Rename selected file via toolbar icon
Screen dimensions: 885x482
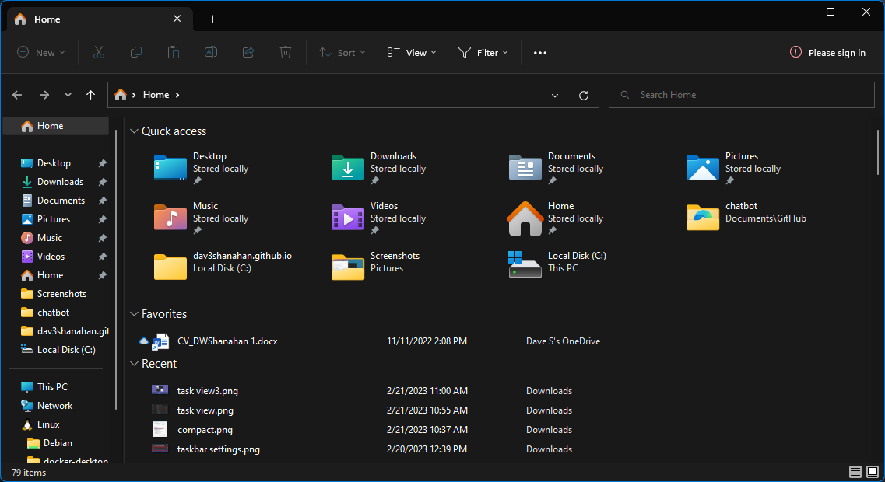(210, 52)
